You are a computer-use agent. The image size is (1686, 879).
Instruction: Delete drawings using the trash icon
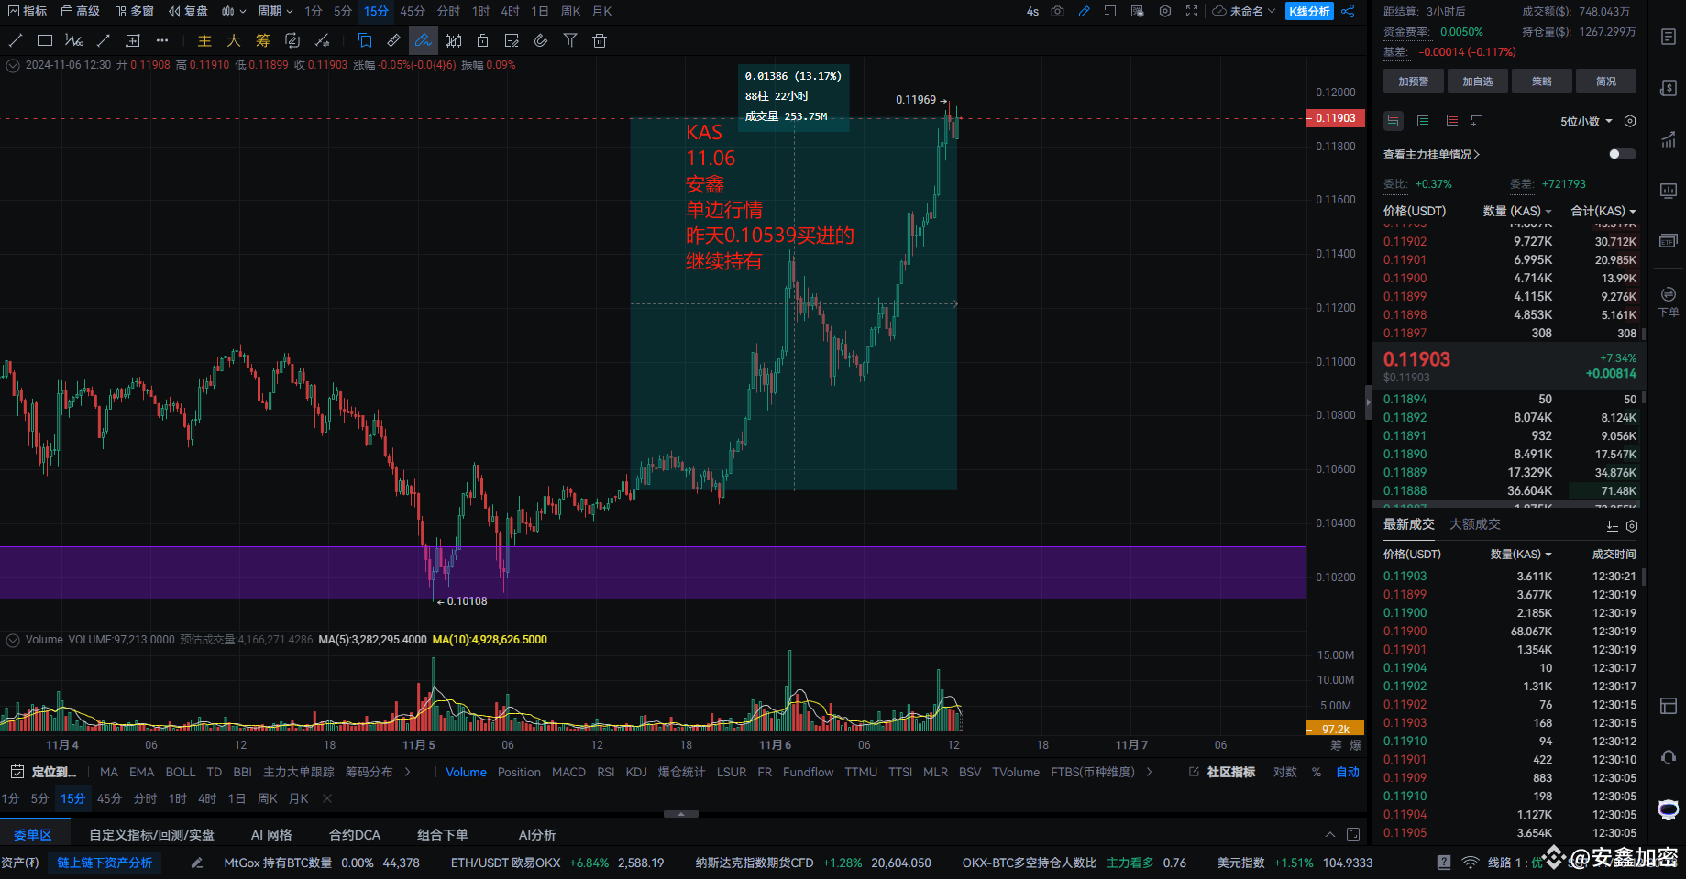[x=601, y=40]
